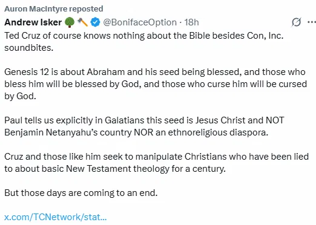Click the line 'But those days are coming to an end.'
Image resolution: width=316 pixels, height=225 pixels.
click(81, 193)
